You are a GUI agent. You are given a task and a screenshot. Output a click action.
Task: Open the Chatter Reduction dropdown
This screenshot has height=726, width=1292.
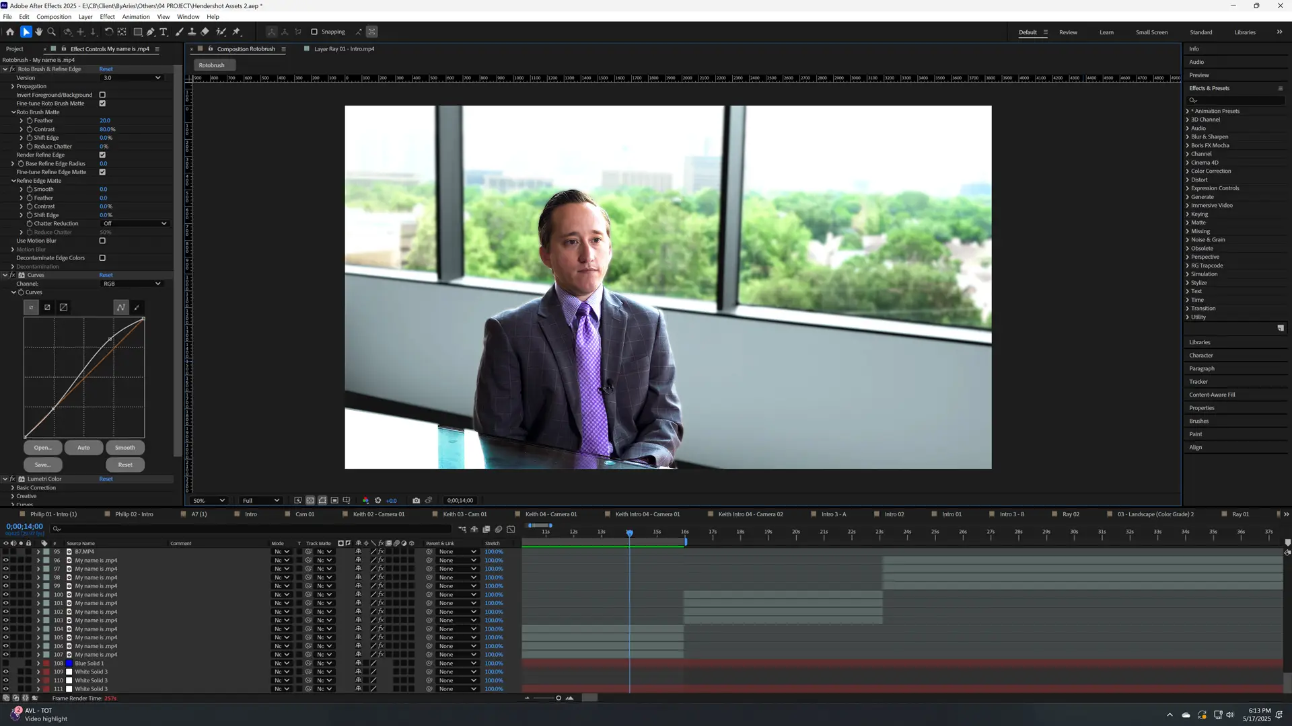coord(135,223)
